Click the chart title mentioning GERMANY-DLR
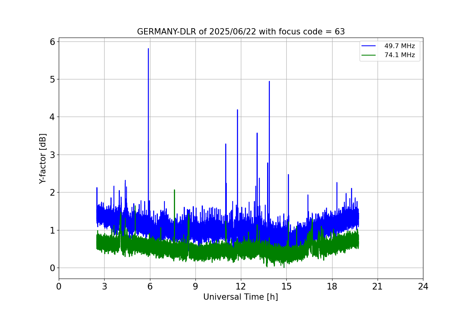Viewport: 470px width, 313px height. pyautogui.click(x=241, y=32)
